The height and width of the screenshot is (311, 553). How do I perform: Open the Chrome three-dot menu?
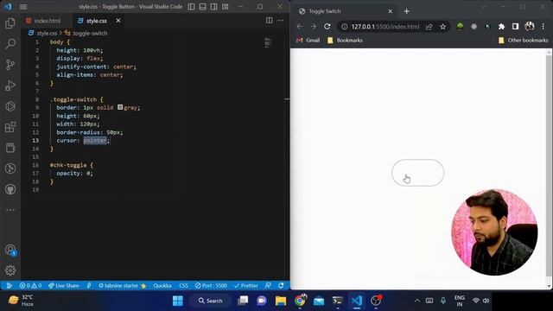tap(543, 27)
